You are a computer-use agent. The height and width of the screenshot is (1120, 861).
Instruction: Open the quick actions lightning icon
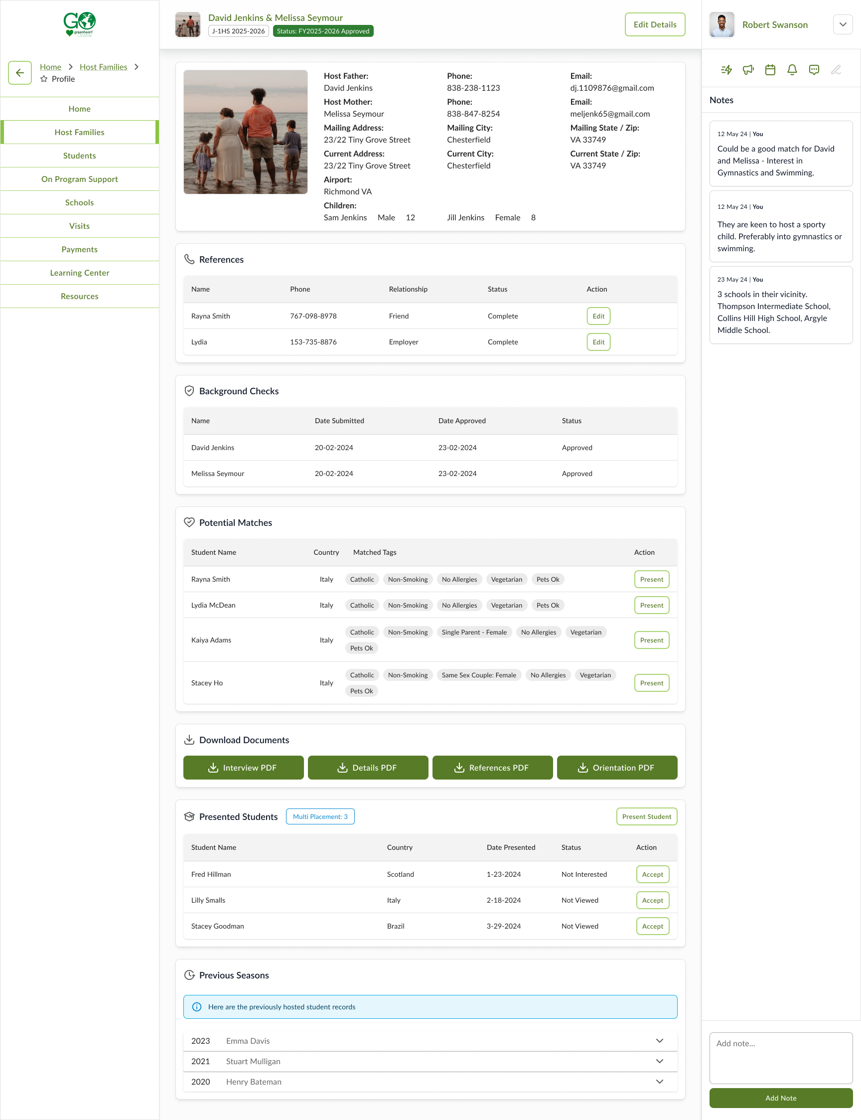(726, 70)
